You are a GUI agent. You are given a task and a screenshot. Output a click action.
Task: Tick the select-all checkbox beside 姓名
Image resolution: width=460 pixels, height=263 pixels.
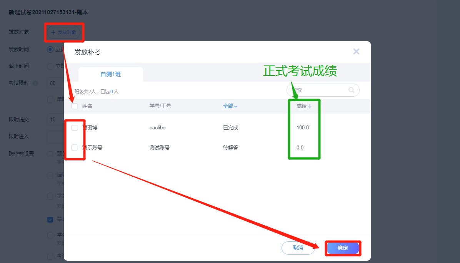[x=75, y=106]
